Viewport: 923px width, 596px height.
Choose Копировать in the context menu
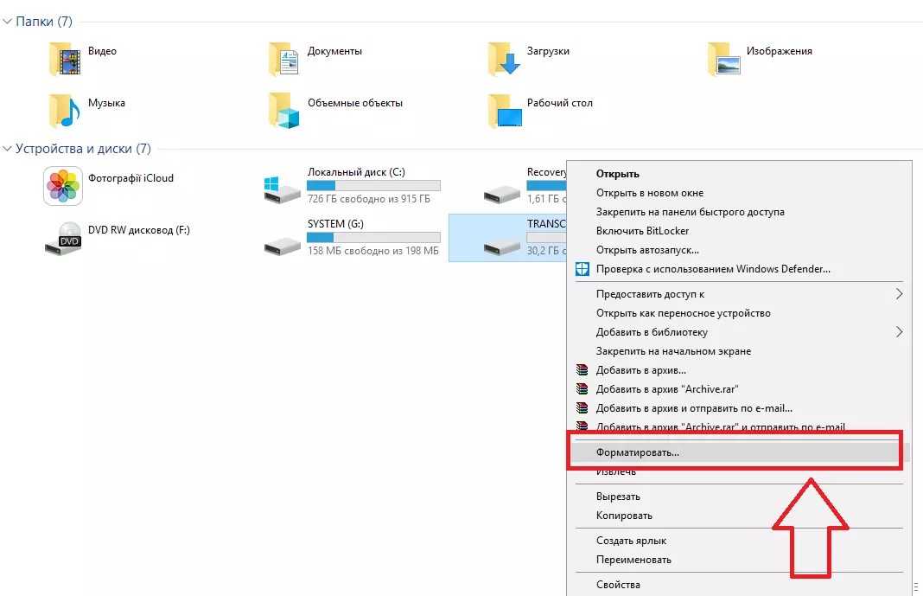click(x=624, y=516)
